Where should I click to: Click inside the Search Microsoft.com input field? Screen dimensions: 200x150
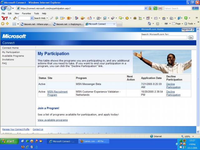[164, 37]
